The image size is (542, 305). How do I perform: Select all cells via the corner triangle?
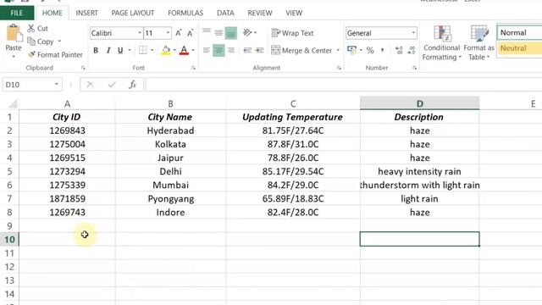pyautogui.click(x=13, y=103)
